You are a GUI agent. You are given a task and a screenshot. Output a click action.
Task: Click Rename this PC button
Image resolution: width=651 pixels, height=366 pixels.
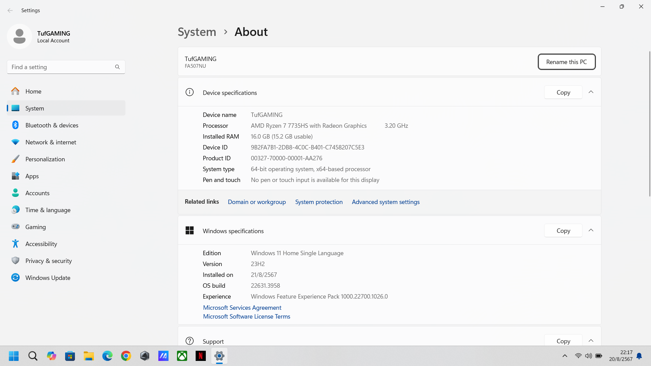(x=567, y=62)
